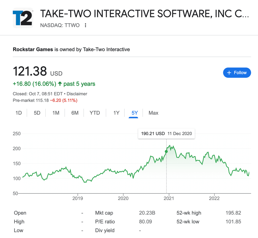Screen dimensions: 258x238
Task: Click the Follow button
Action: [237, 73]
